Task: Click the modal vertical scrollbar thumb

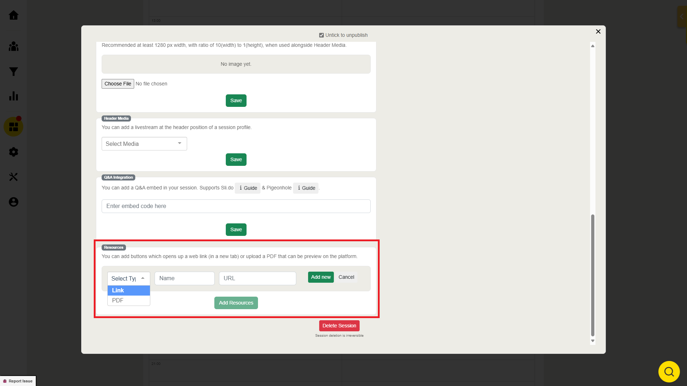Action: (593, 275)
